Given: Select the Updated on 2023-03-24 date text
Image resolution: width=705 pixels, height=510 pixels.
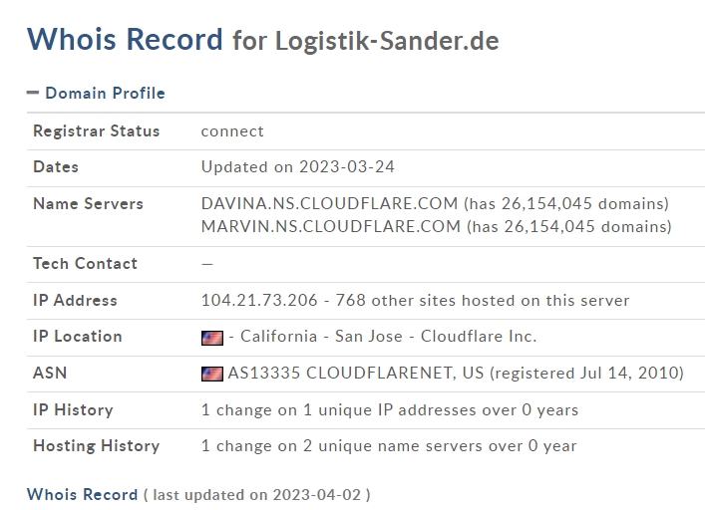Looking at the screenshot, I should click(x=297, y=167).
